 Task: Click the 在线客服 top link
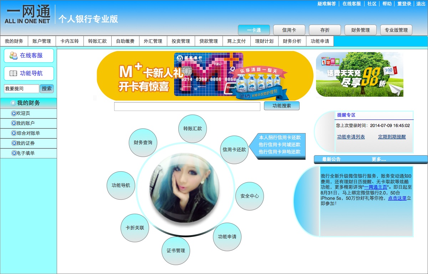[352, 4]
